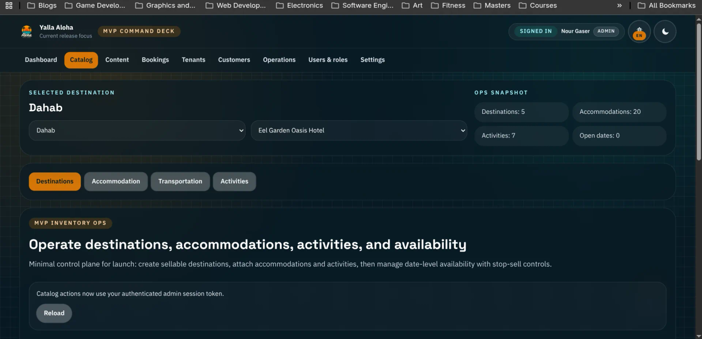The image size is (702, 339).
Task: Open the Settings nav item
Action: tap(373, 60)
